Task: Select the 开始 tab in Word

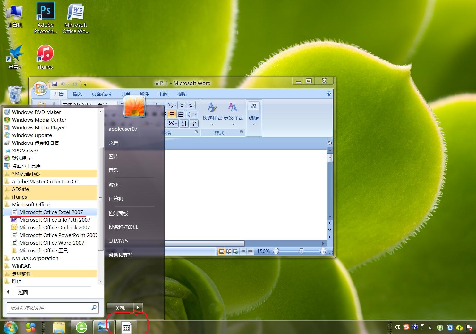Action: [58, 94]
